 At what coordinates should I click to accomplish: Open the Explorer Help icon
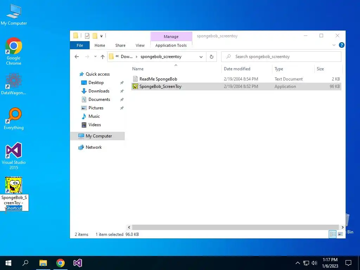pyautogui.click(x=342, y=45)
